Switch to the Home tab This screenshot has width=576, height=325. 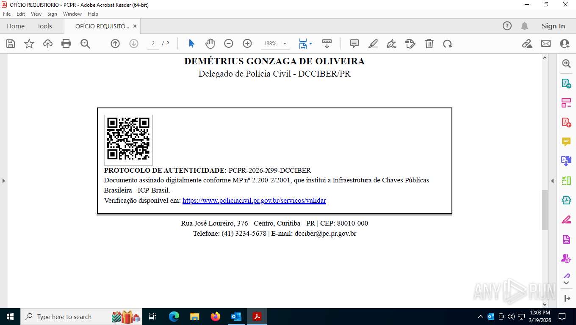point(16,26)
